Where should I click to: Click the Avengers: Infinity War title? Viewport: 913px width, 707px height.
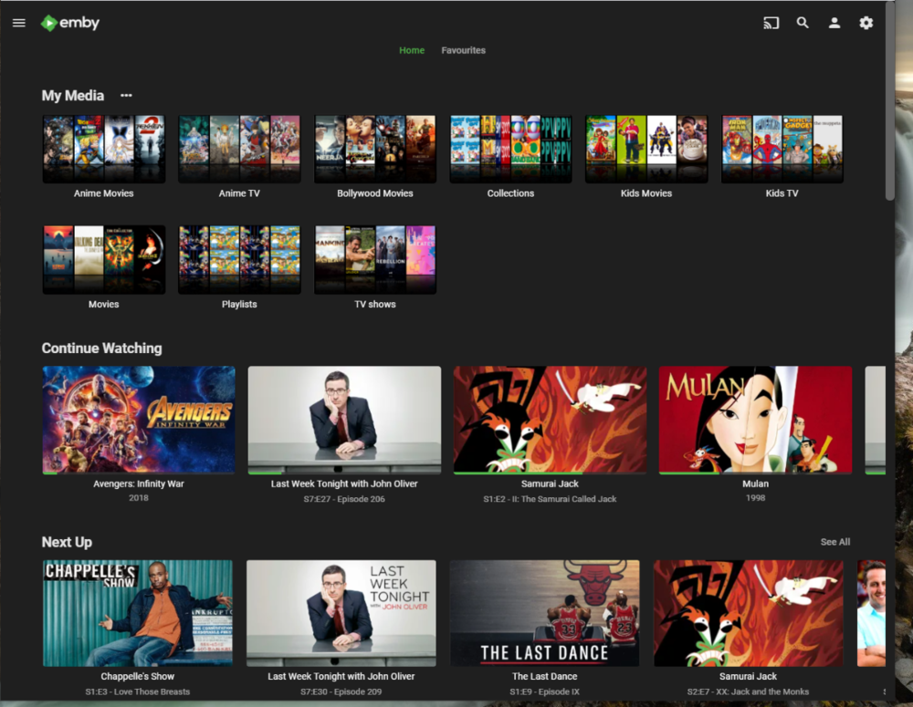tap(139, 483)
